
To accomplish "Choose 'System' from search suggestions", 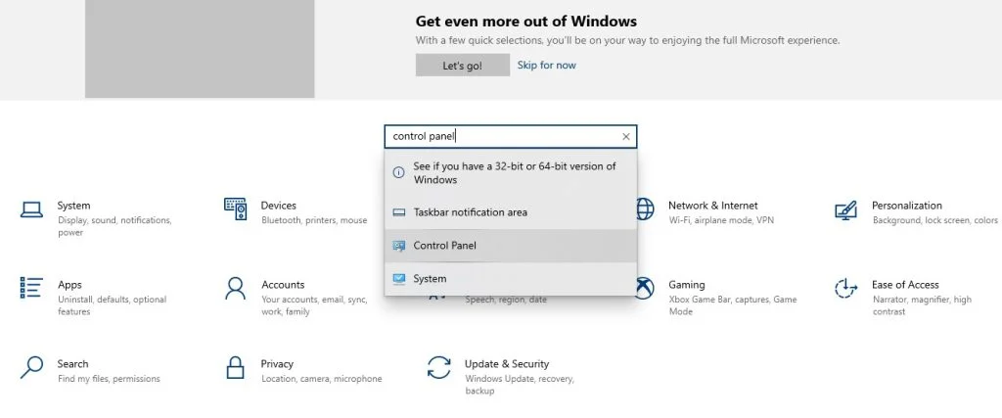I will point(511,279).
